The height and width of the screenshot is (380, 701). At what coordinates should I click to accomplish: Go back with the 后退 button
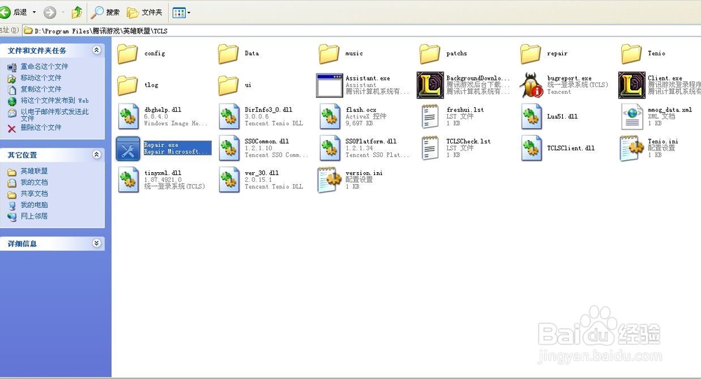pos(13,12)
